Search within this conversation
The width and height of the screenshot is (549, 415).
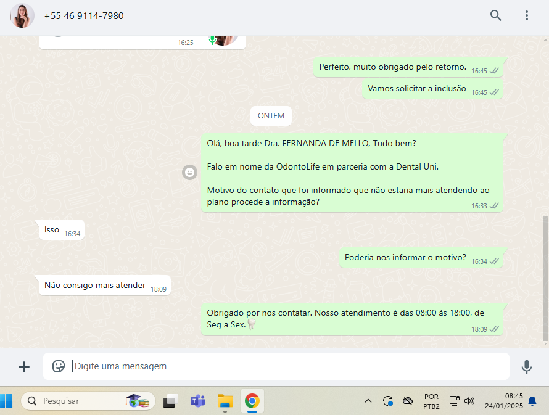pos(495,15)
